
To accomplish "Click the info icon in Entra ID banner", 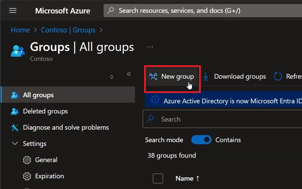I will (x=155, y=100).
